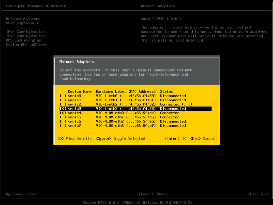
Task: Open DNS Configuration menu entry
Action: click(x=24, y=40)
